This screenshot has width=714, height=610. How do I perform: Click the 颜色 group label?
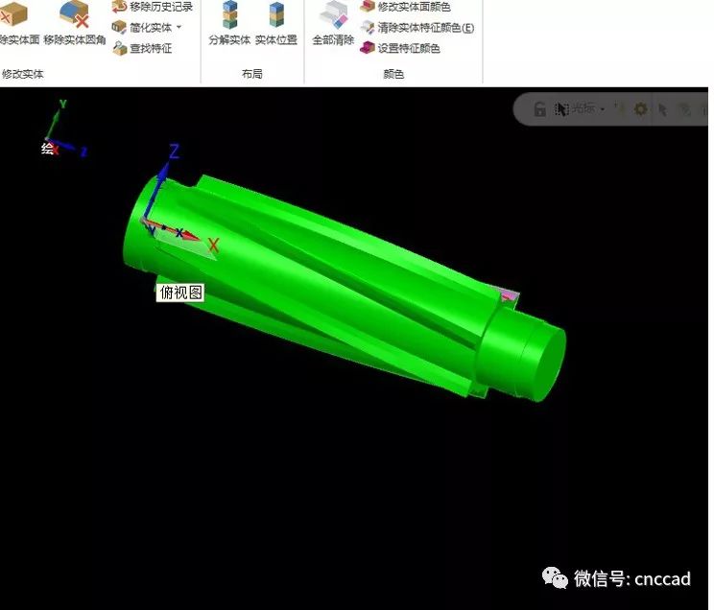coord(393,74)
